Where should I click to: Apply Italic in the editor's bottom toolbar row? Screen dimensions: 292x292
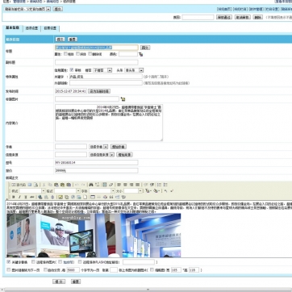pos(19,197)
